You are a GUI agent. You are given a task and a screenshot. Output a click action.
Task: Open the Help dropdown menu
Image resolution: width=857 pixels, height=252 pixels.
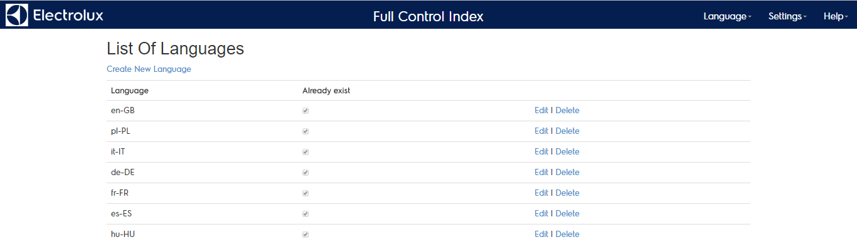(836, 16)
